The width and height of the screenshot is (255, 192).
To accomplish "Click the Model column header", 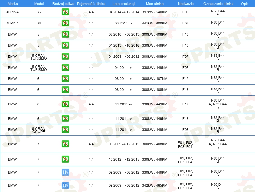I will pos(39,4).
